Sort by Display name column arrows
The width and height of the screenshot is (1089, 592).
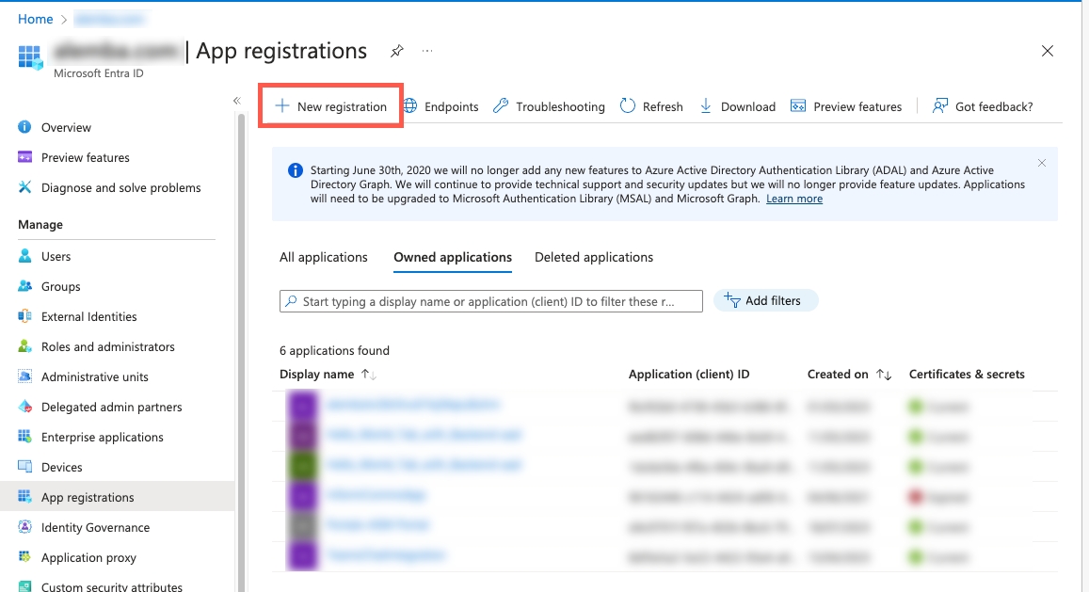368,375
